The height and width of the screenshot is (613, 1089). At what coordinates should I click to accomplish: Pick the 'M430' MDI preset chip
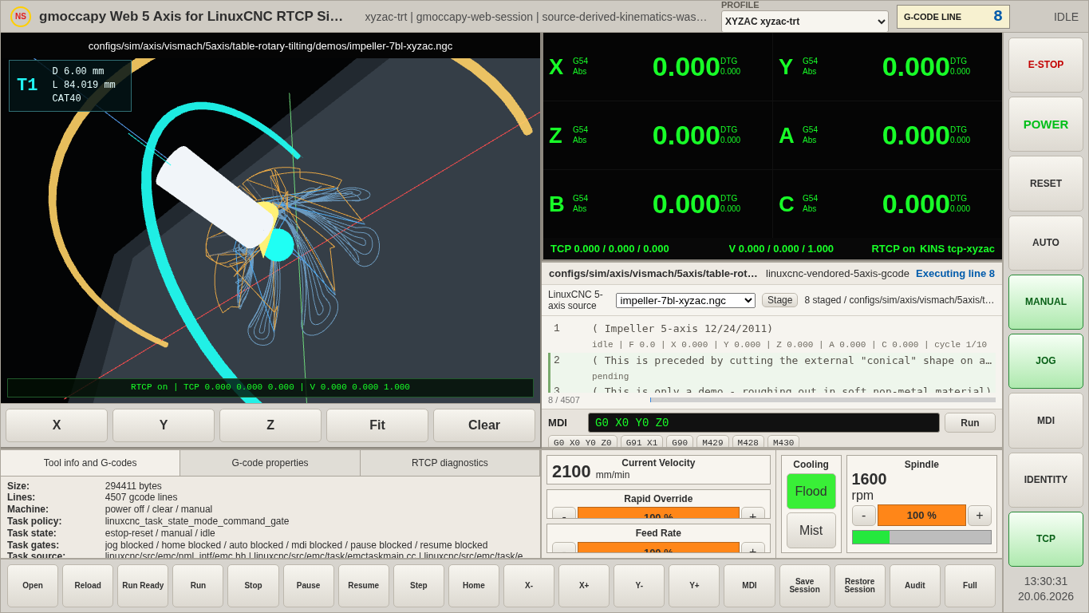pos(783,442)
